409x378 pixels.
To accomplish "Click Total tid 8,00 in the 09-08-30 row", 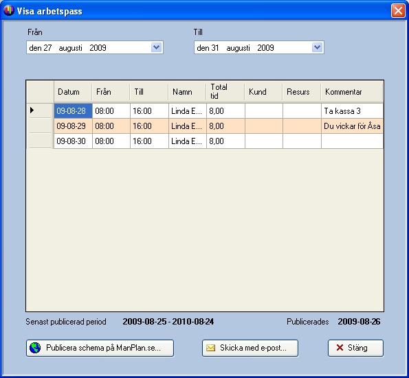I will (x=225, y=141).
